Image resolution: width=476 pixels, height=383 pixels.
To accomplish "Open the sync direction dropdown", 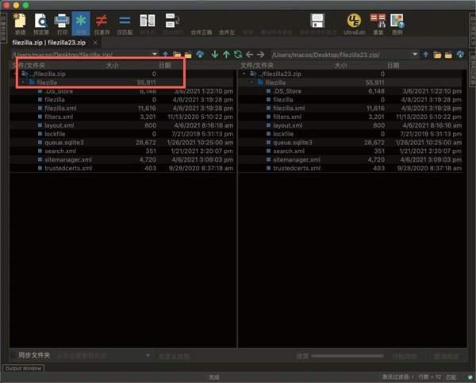I will 148,355.
